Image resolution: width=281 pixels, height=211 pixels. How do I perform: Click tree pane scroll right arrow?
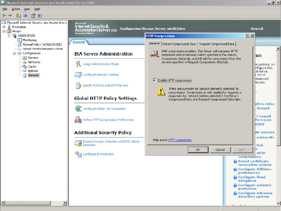pyautogui.click(x=65, y=203)
